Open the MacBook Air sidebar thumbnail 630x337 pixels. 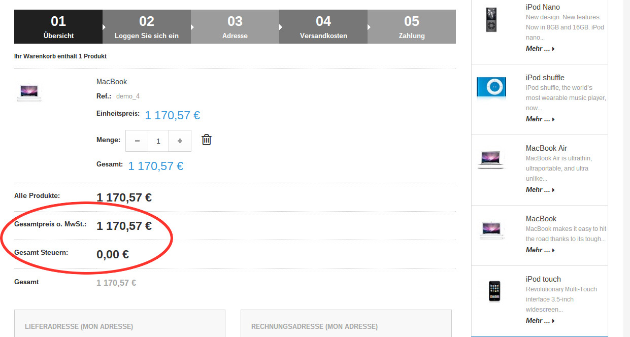pyautogui.click(x=491, y=159)
